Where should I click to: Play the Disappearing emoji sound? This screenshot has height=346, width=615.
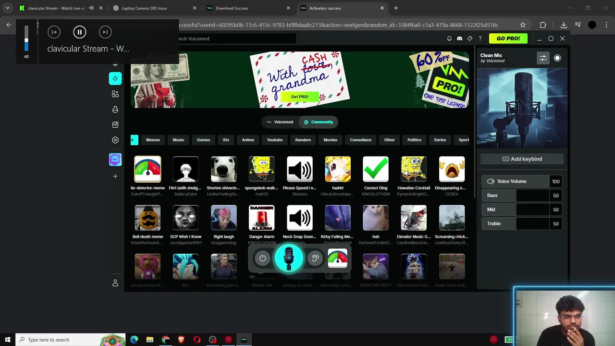[452, 169]
